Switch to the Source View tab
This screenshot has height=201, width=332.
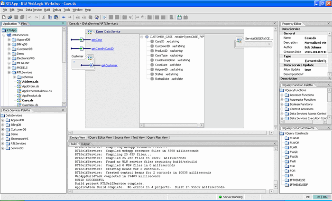pos(122,138)
